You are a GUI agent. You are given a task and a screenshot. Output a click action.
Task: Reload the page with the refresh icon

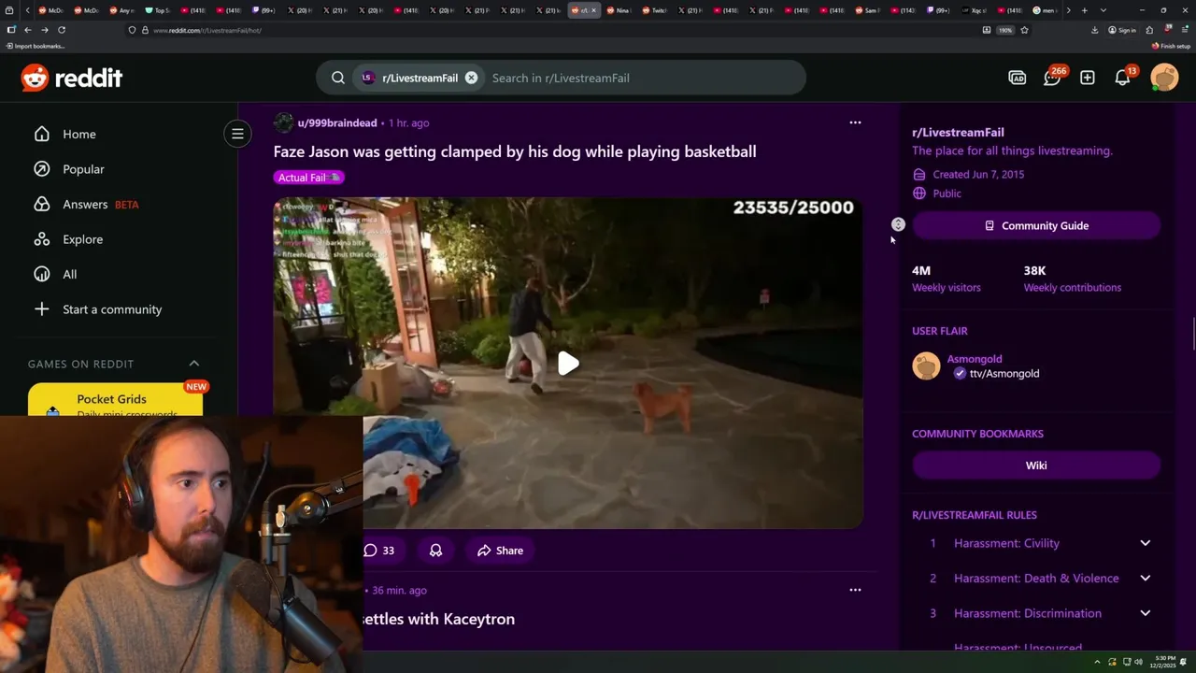[x=62, y=30]
